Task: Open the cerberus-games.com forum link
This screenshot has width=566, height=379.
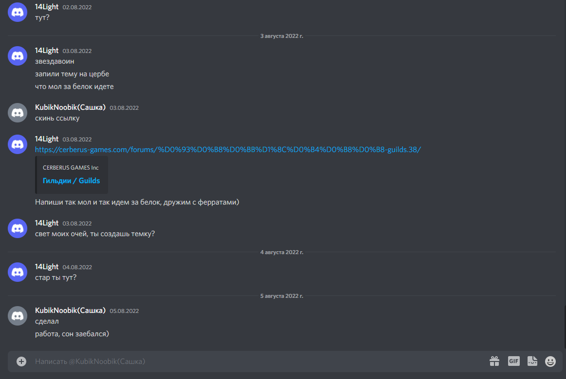Action: (228, 150)
